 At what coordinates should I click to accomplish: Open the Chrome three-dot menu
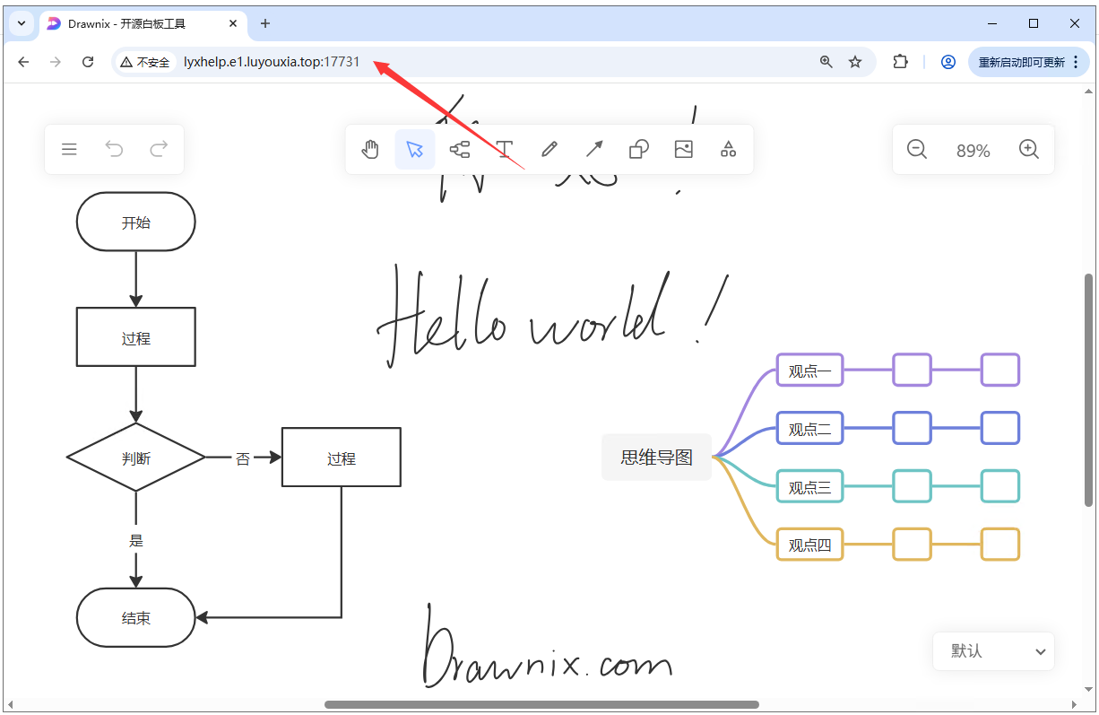click(1076, 62)
